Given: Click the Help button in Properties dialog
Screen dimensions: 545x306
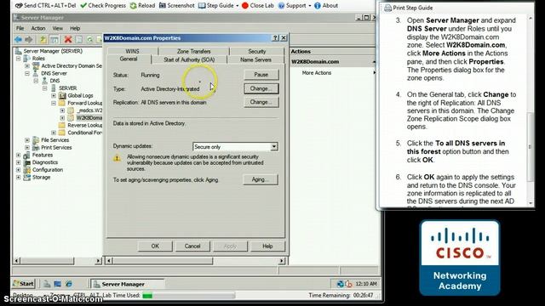Looking at the screenshot, I should click(x=267, y=246).
